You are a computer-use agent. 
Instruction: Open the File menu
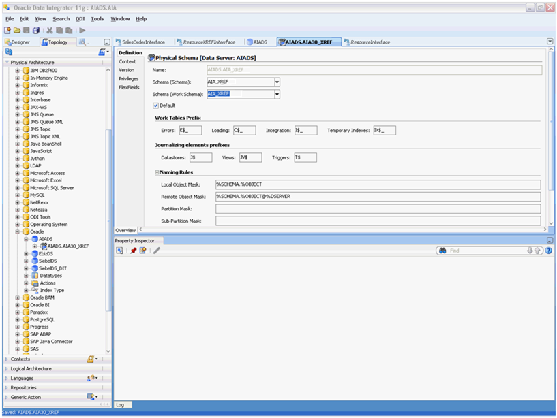[10, 19]
